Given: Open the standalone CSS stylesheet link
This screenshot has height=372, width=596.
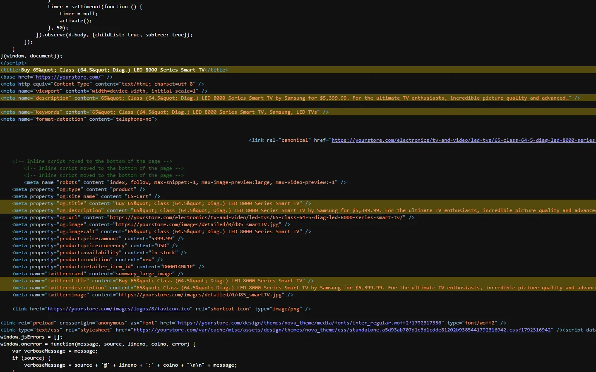Looking at the screenshot, I should pyautogui.click(x=342, y=330).
